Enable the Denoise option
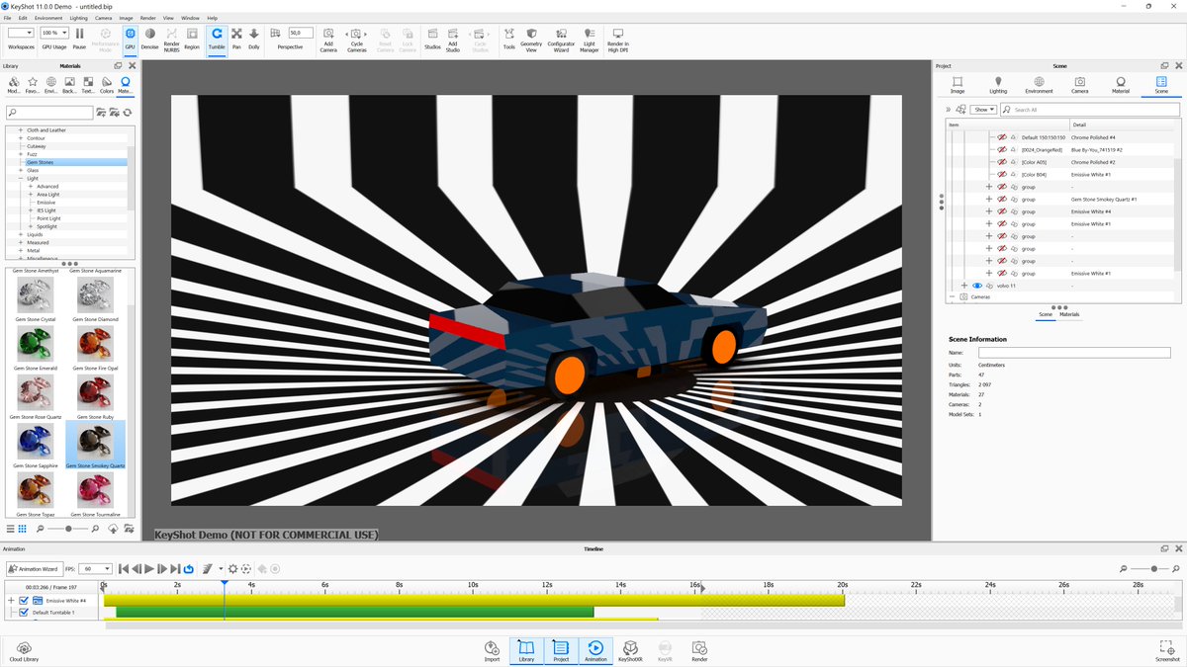 149,39
